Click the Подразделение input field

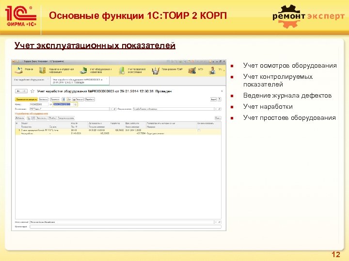click(x=173, y=109)
